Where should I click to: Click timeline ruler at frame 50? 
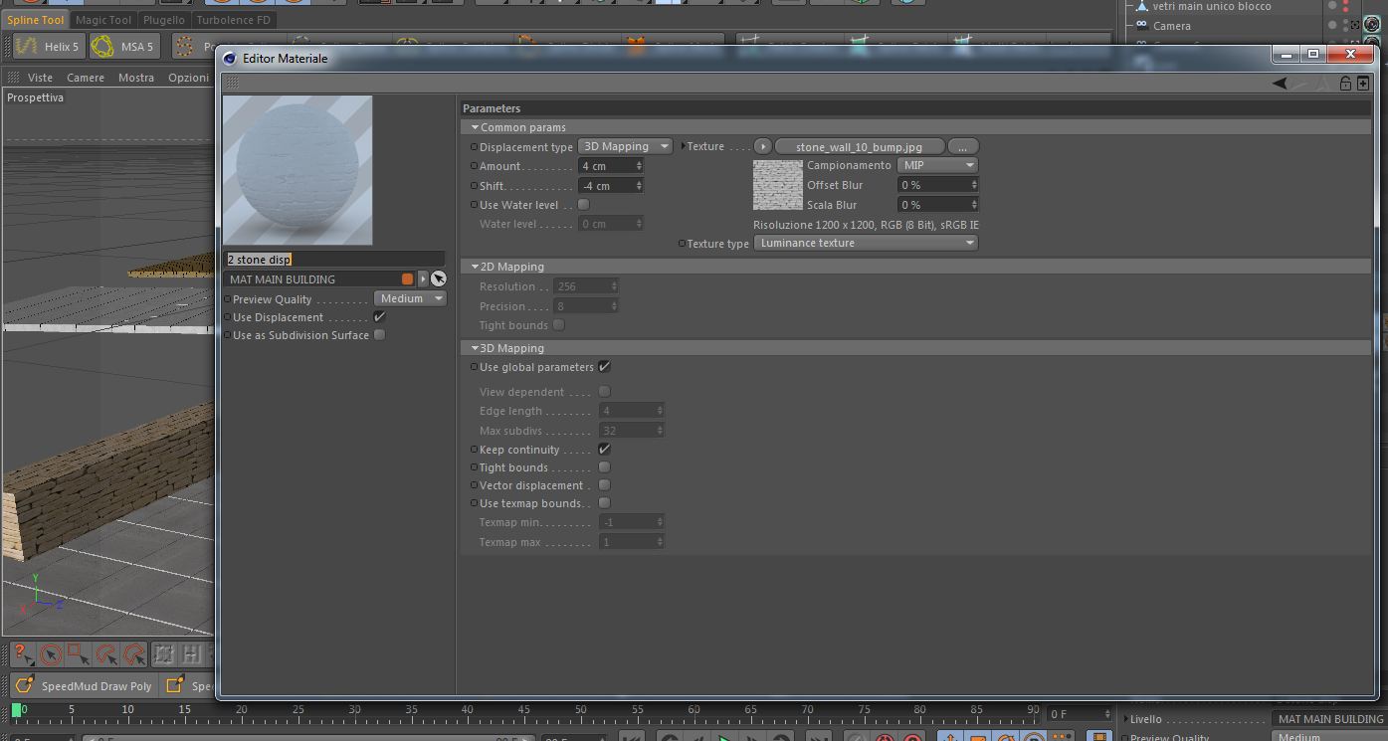pos(581,711)
